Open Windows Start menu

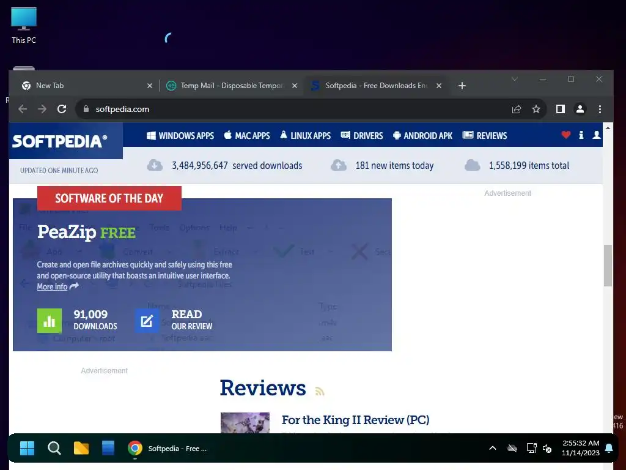[x=27, y=449]
